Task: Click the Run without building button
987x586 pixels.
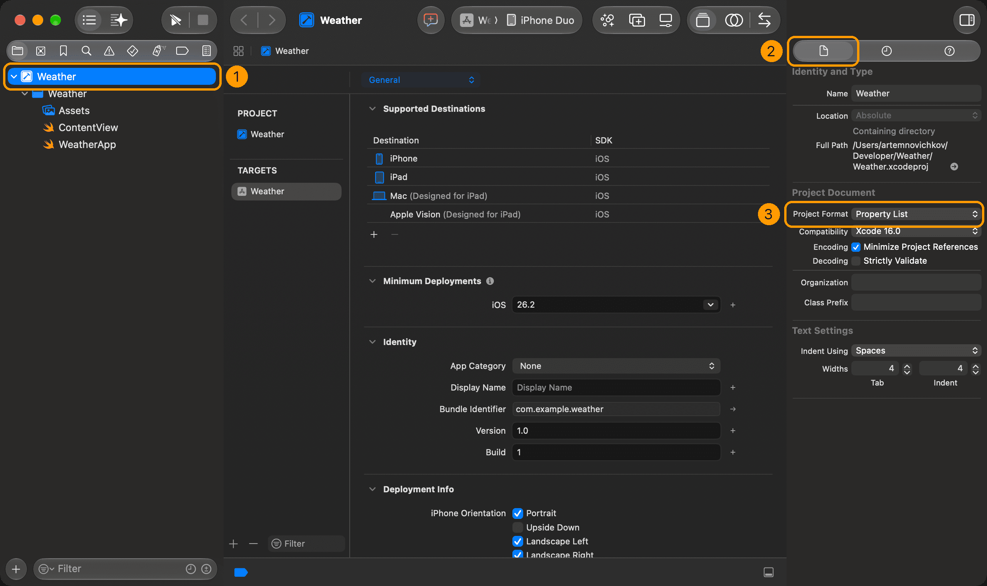Action: 176,20
